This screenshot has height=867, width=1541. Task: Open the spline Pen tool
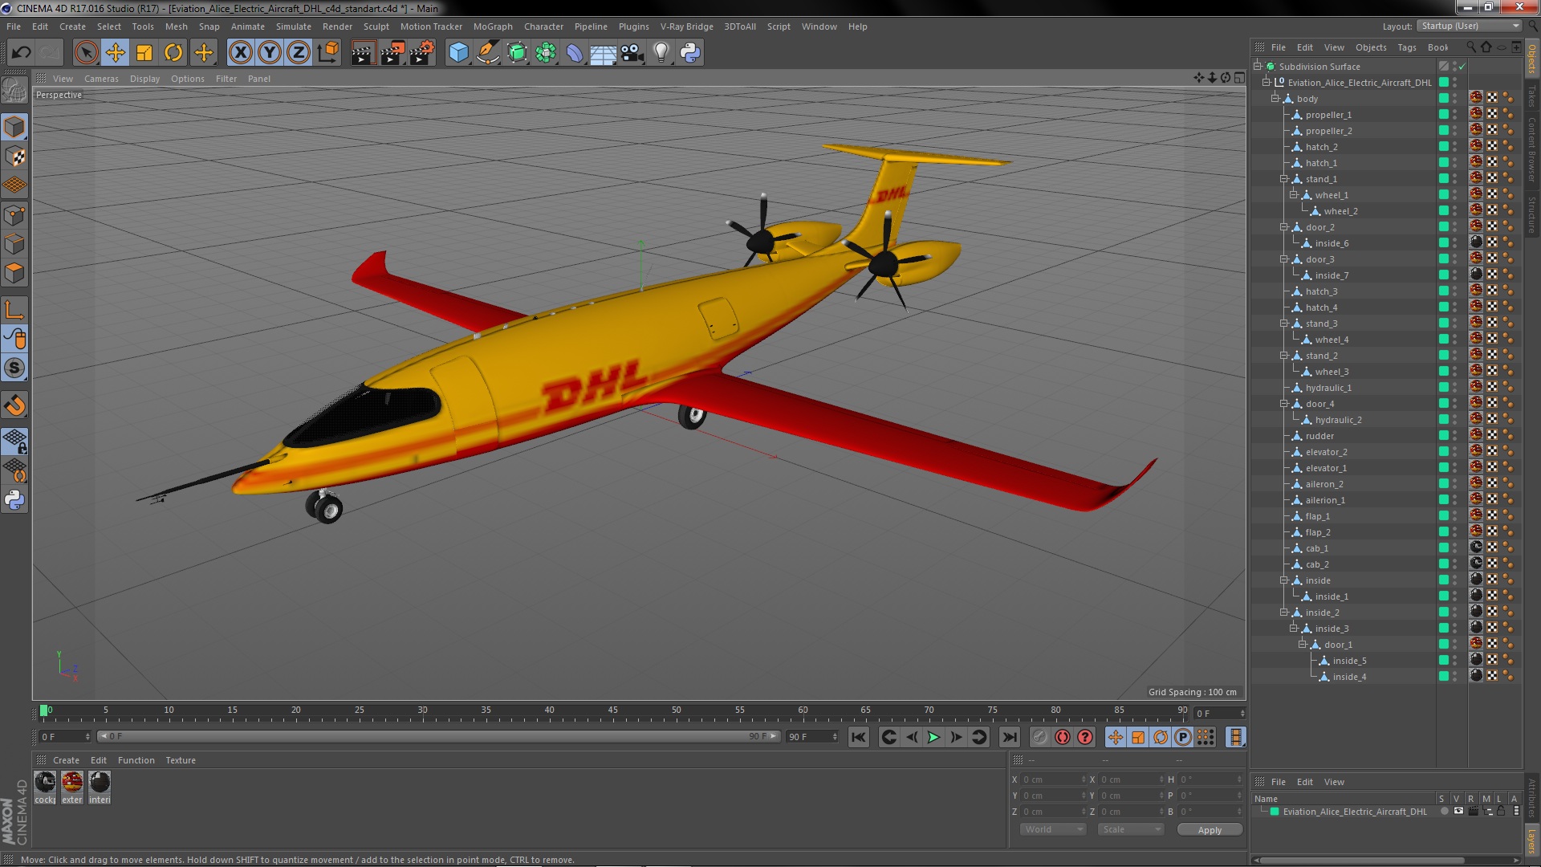point(488,53)
